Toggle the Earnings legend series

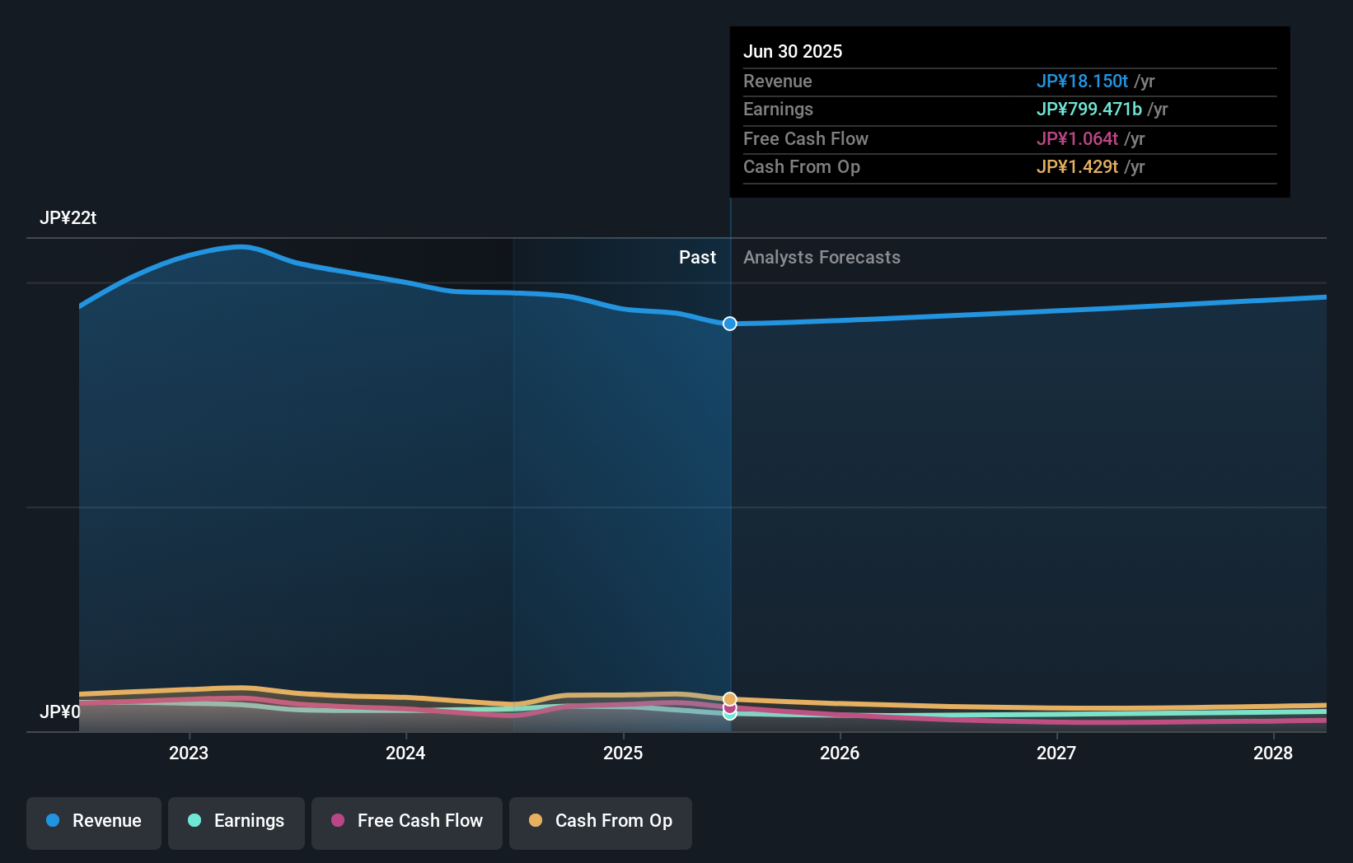236,823
